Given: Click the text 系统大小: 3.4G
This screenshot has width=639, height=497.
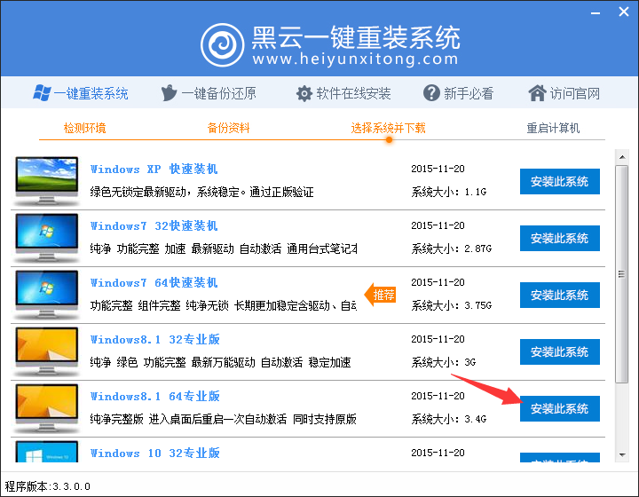Looking at the screenshot, I should pos(449,419).
